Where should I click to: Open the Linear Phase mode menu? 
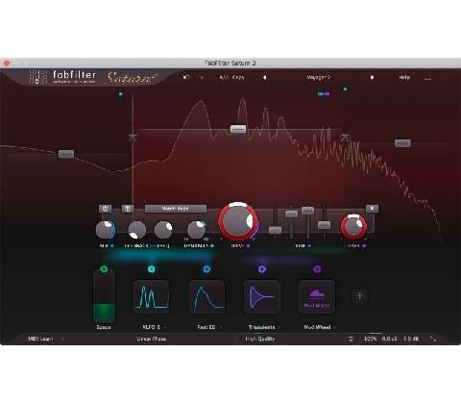pyautogui.click(x=151, y=339)
